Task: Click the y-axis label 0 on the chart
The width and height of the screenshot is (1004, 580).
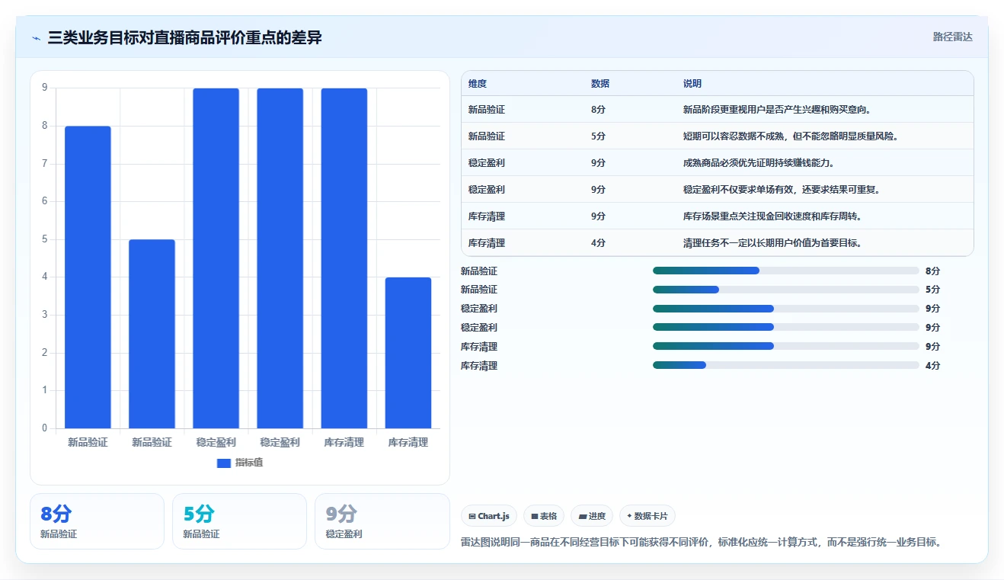Action: 44,428
